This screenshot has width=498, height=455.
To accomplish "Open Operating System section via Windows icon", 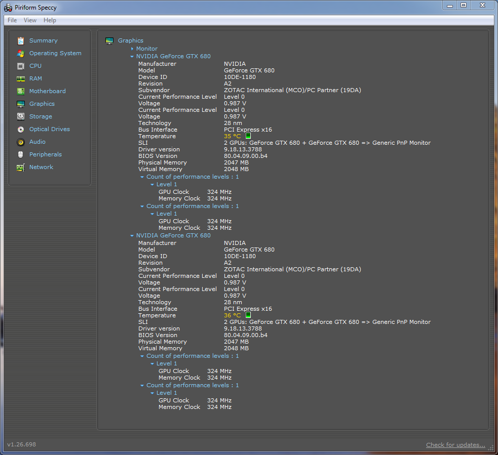I will (21, 53).
